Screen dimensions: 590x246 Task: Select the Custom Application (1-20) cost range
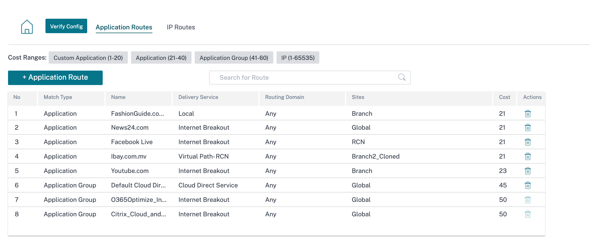pos(88,57)
